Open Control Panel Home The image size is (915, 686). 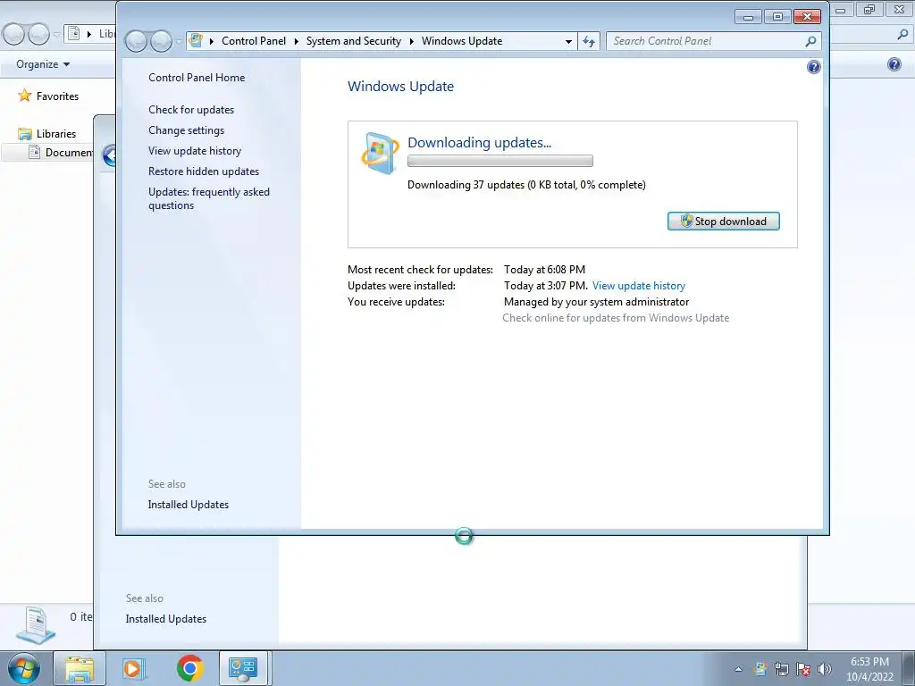pos(197,78)
